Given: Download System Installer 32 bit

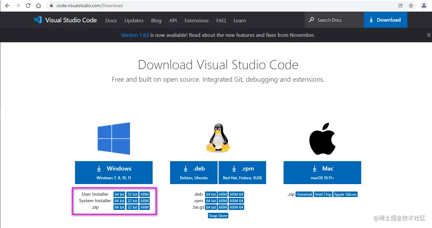Looking at the screenshot, I should [132, 201].
